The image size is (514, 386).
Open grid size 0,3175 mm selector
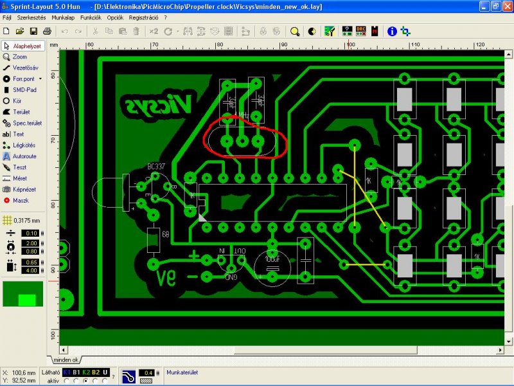pyautogui.click(x=22, y=220)
